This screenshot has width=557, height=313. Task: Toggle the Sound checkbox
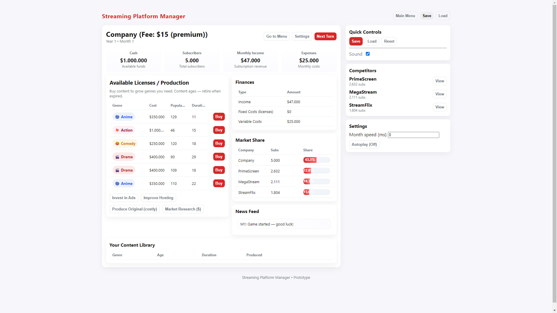368,54
